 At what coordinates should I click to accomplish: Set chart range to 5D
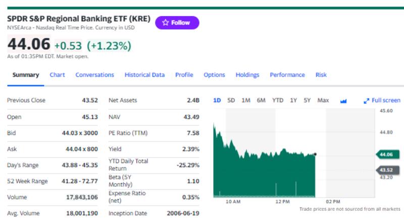(231, 100)
